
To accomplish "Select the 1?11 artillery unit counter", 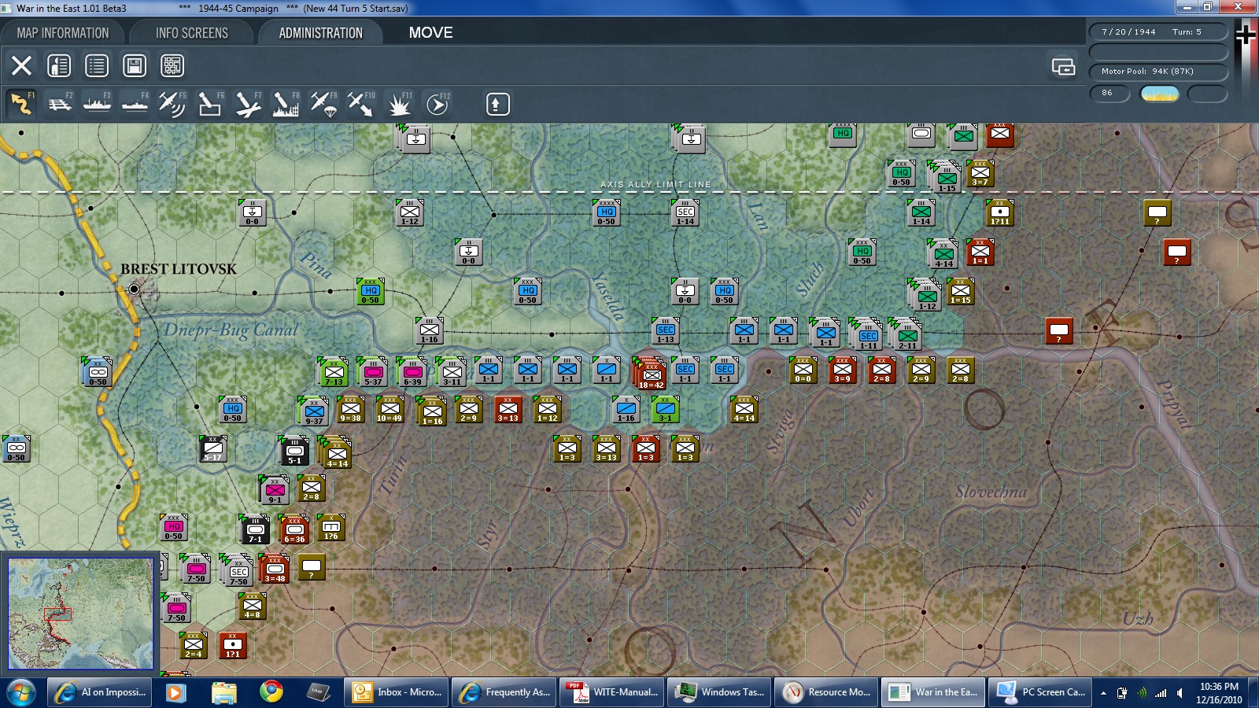I will pos(999,212).
